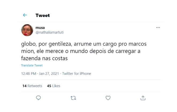The image size is (177, 112).
Task: Open the @nathaliamartuti handle link
Action: click(49, 32)
